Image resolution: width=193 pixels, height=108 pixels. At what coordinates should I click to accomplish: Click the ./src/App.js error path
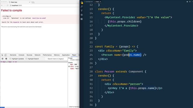pos(6,16)
